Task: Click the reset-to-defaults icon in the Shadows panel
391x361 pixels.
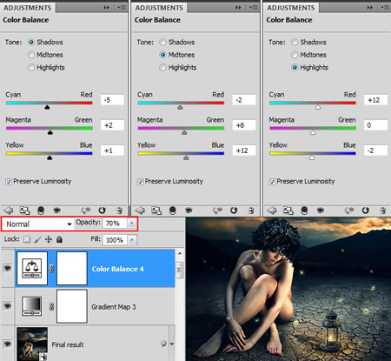Action: click(x=102, y=211)
